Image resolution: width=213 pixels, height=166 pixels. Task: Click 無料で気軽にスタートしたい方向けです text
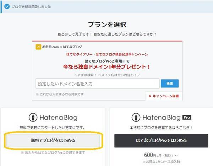(52, 128)
